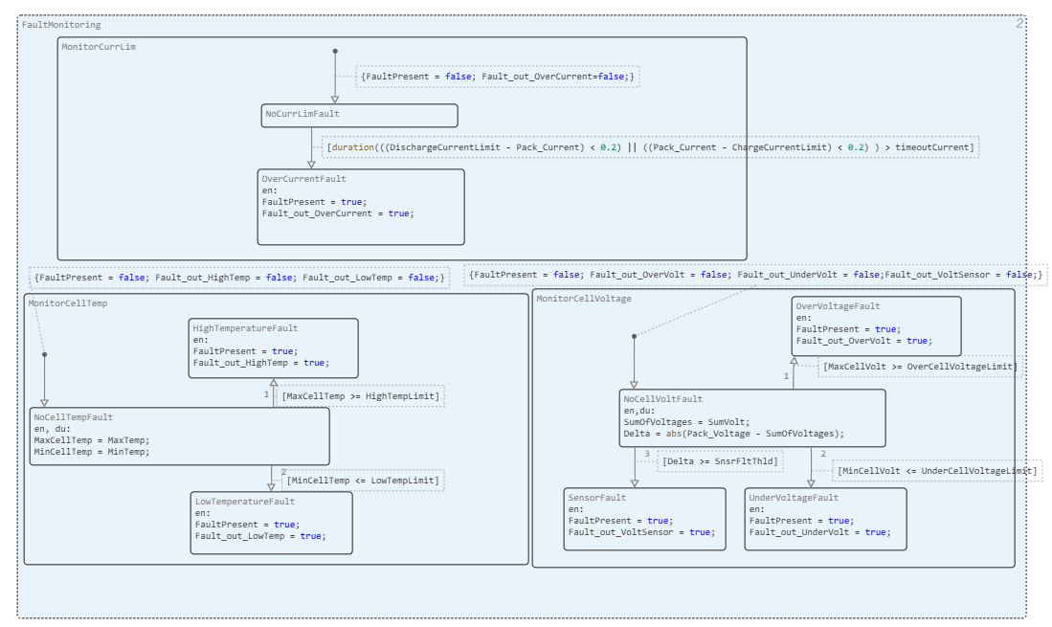Click the default transition dot in MonitorCurrLim
The width and height of the screenshot is (1052, 627).
(x=335, y=51)
